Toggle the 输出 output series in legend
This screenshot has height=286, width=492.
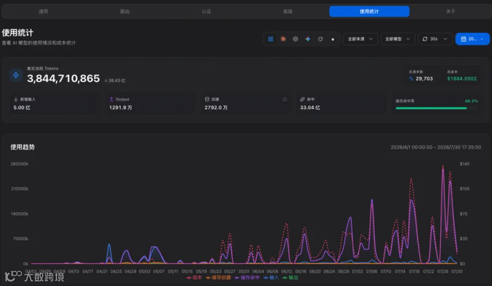coord(290,278)
